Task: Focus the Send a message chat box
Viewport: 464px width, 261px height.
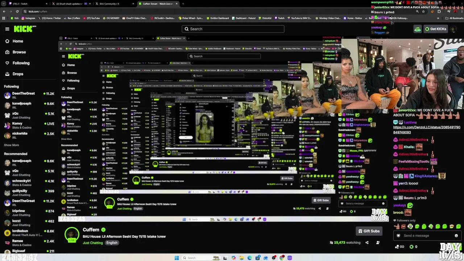Action: click(427, 236)
